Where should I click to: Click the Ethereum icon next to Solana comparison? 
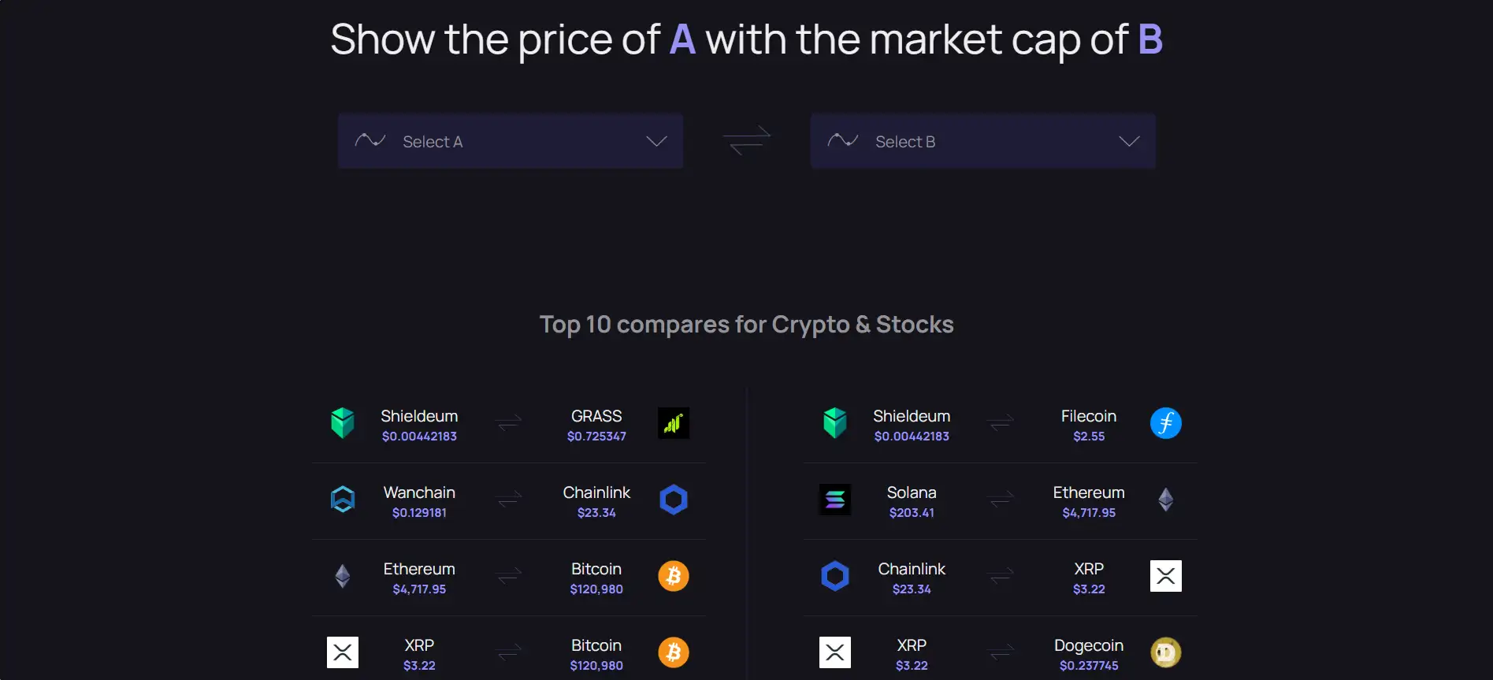pos(1165,500)
